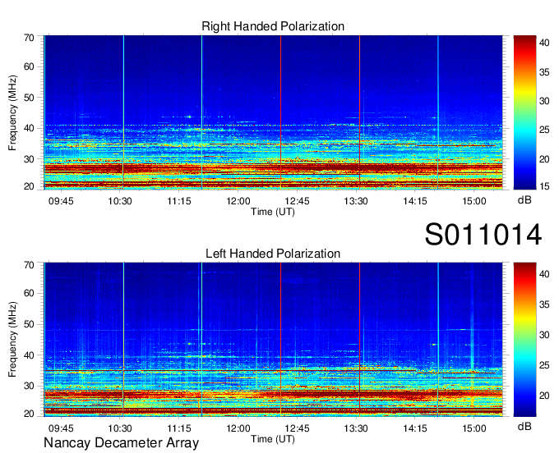Click the '25' value on Left Handed colorbar

[544, 365]
